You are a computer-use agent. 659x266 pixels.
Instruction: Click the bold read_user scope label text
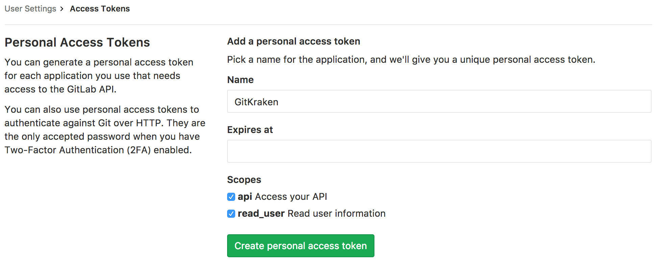pos(261,214)
